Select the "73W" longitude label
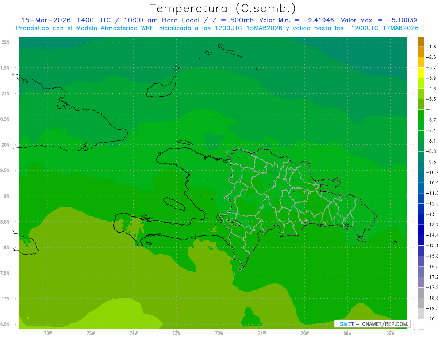 coord(176,333)
